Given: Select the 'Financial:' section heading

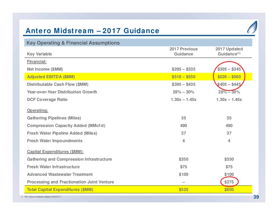Looking at the screenshot, I should pos(37,62).
